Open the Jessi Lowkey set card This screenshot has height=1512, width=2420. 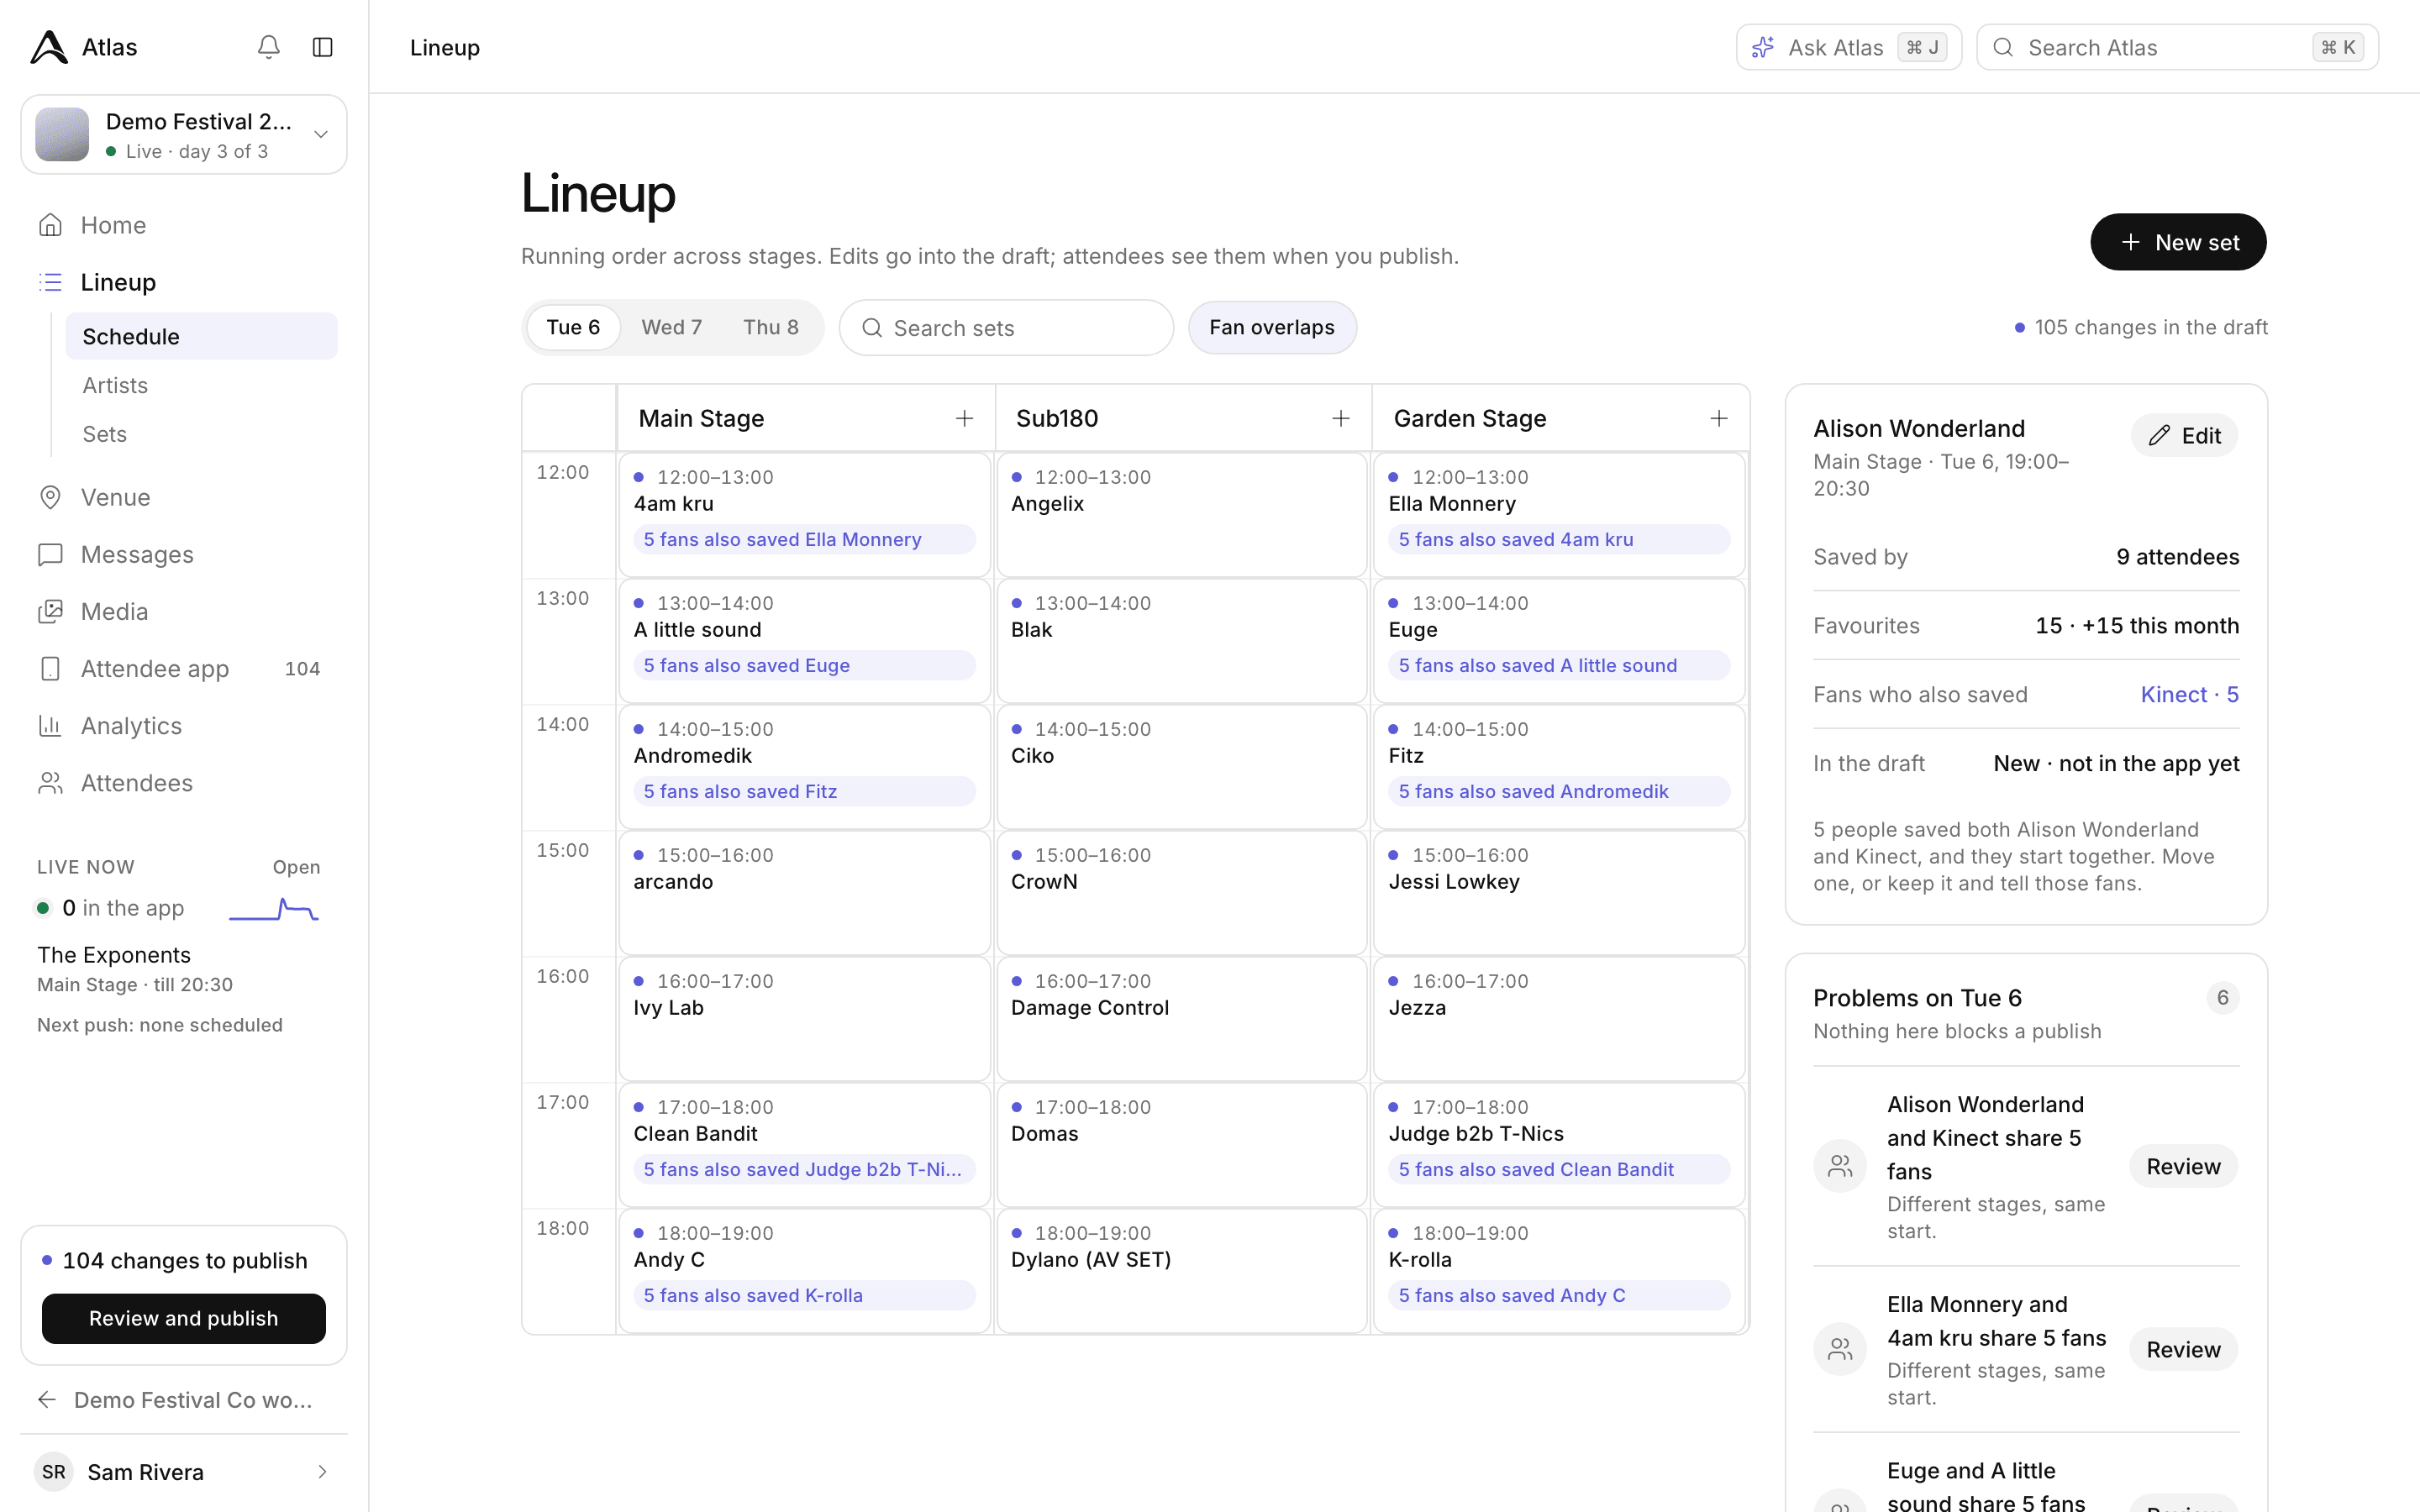click(1559, 892)
